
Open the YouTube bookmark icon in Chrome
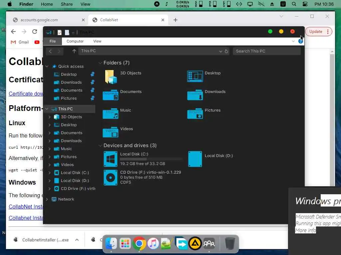[x=37, y=42]
